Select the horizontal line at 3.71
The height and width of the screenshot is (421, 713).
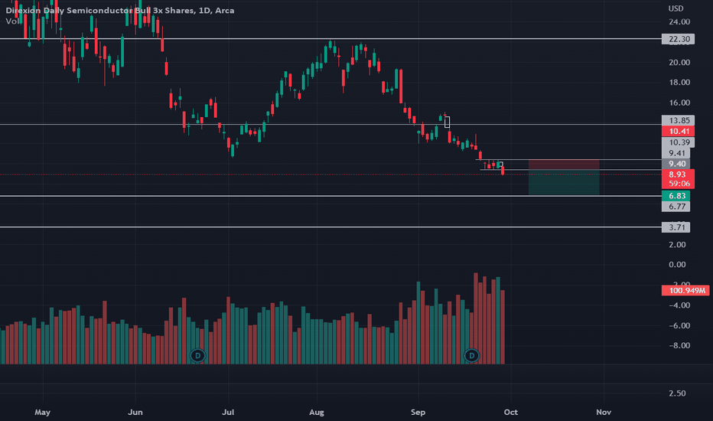(330, 227)
